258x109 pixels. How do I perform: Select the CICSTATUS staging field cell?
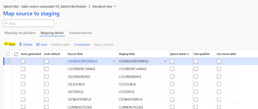144,92
